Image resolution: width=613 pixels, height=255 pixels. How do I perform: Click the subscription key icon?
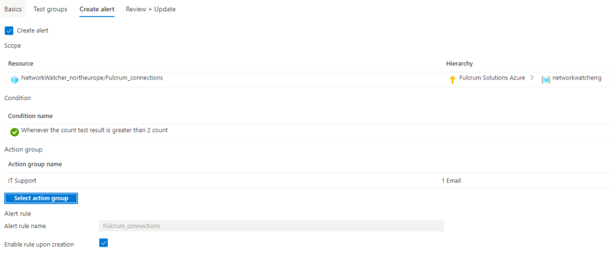(x=452, y=80)
